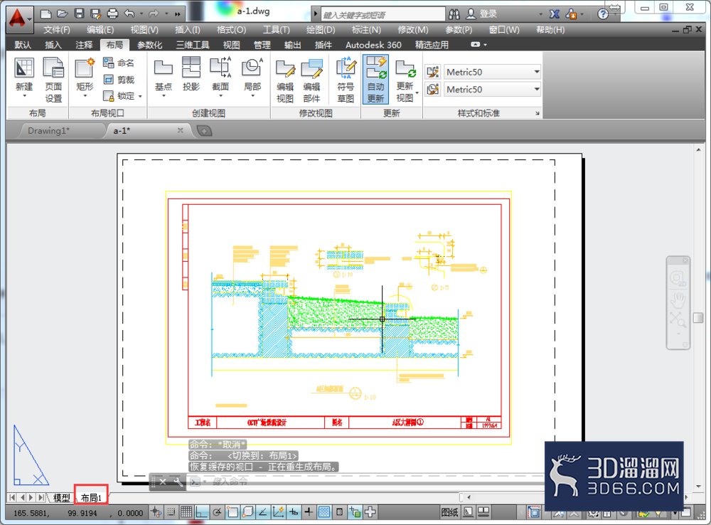
Task: Expand the first Metric50 style dropdown
Action: tap(537, 72)
